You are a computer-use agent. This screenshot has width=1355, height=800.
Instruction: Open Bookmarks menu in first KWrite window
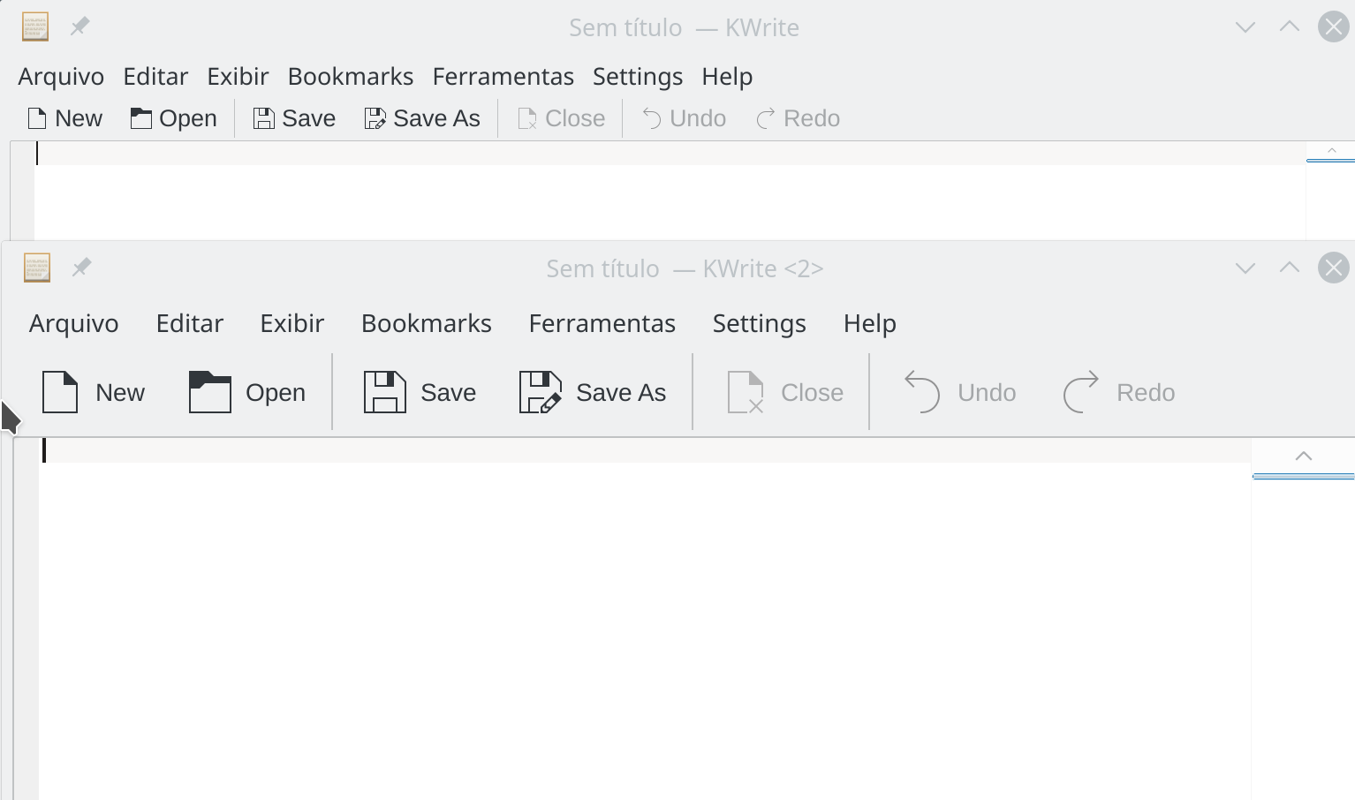(351, 77)
